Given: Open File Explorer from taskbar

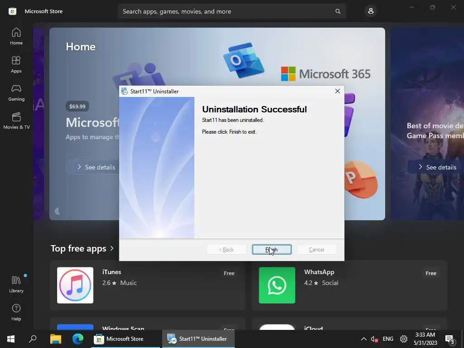Looking at the screenshot, I should [x=55, y=339].
